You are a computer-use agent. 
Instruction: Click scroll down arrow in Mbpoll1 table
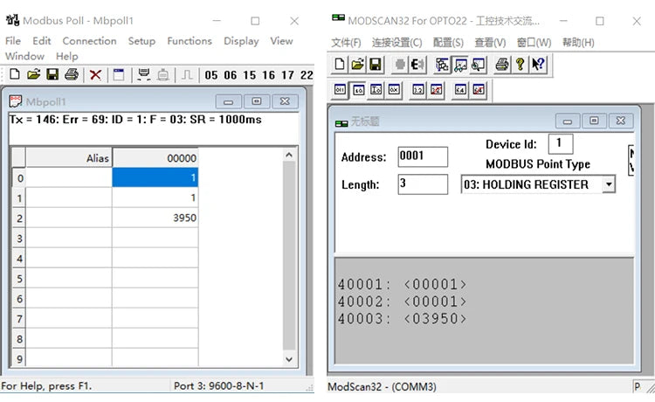click(289, 359)
